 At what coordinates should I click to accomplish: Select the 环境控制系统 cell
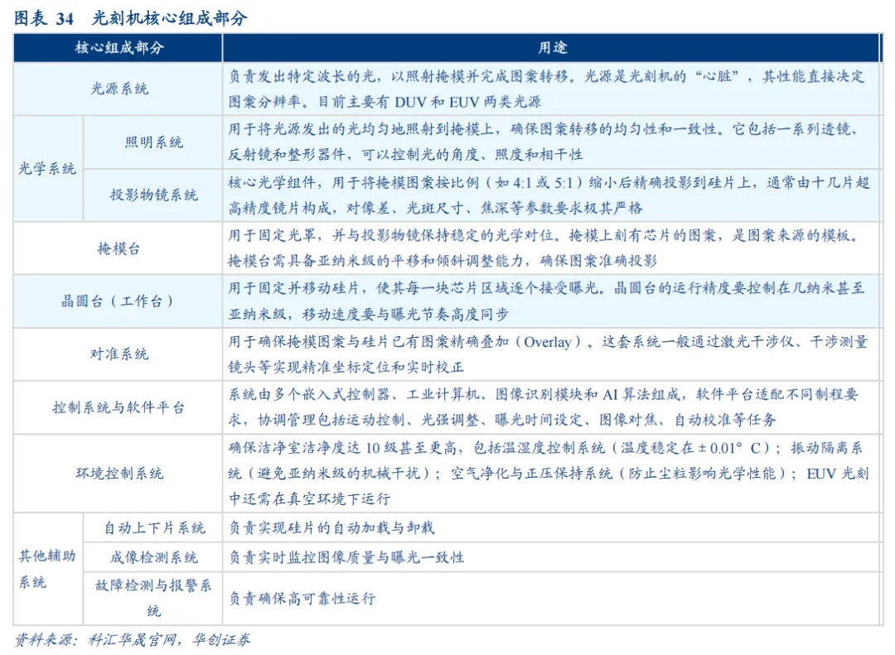119,474
